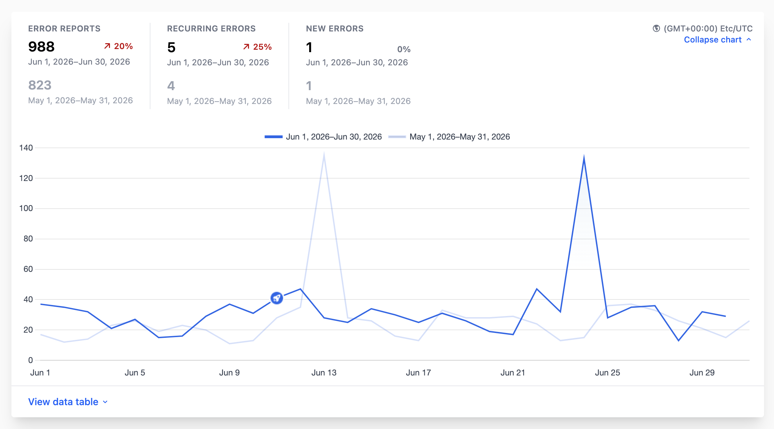Click the 823 previous error reports value

[40, 85]
